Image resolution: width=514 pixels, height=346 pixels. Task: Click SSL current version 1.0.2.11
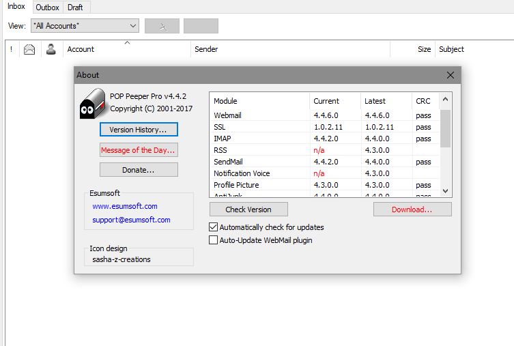pos(328,127)
